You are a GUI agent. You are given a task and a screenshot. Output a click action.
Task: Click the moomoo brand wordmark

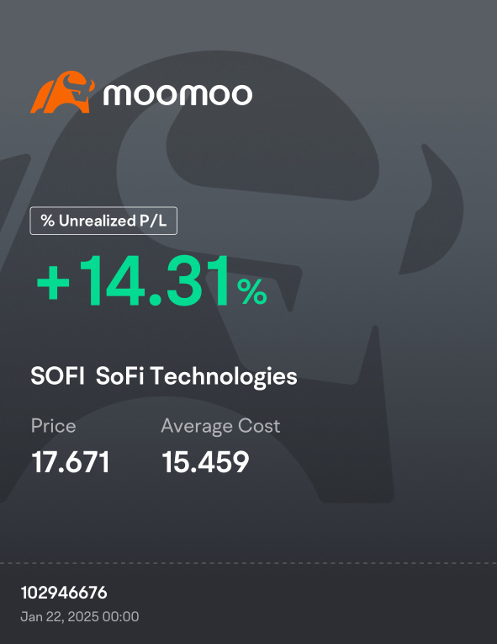177,95
